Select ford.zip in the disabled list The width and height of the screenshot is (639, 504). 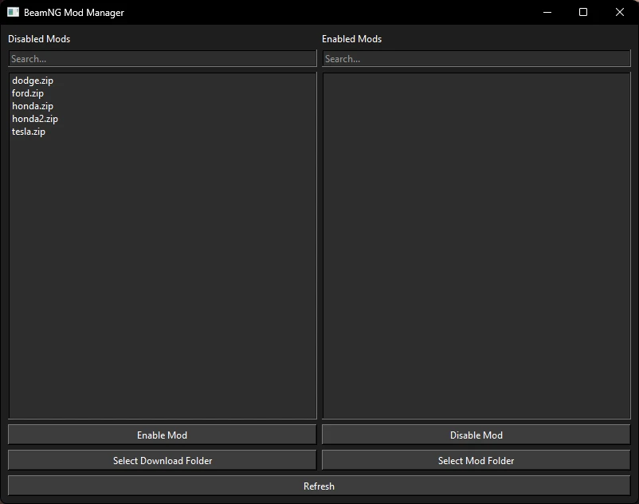28,93
